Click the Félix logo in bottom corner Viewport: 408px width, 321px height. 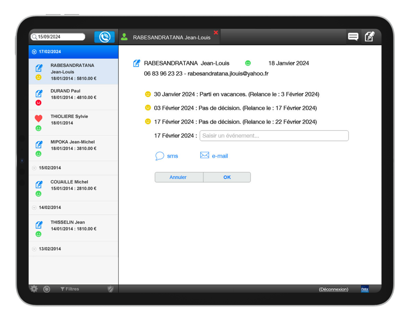pyautogui.click(x=365, y=289)
